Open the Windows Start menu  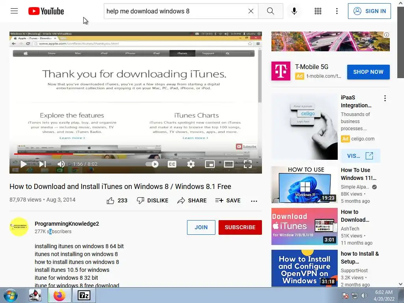tap(11, 295)
